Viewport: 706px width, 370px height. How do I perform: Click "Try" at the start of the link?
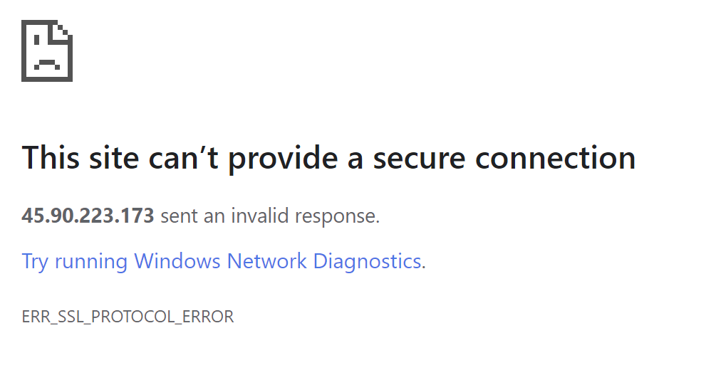[x=35, y=261]
